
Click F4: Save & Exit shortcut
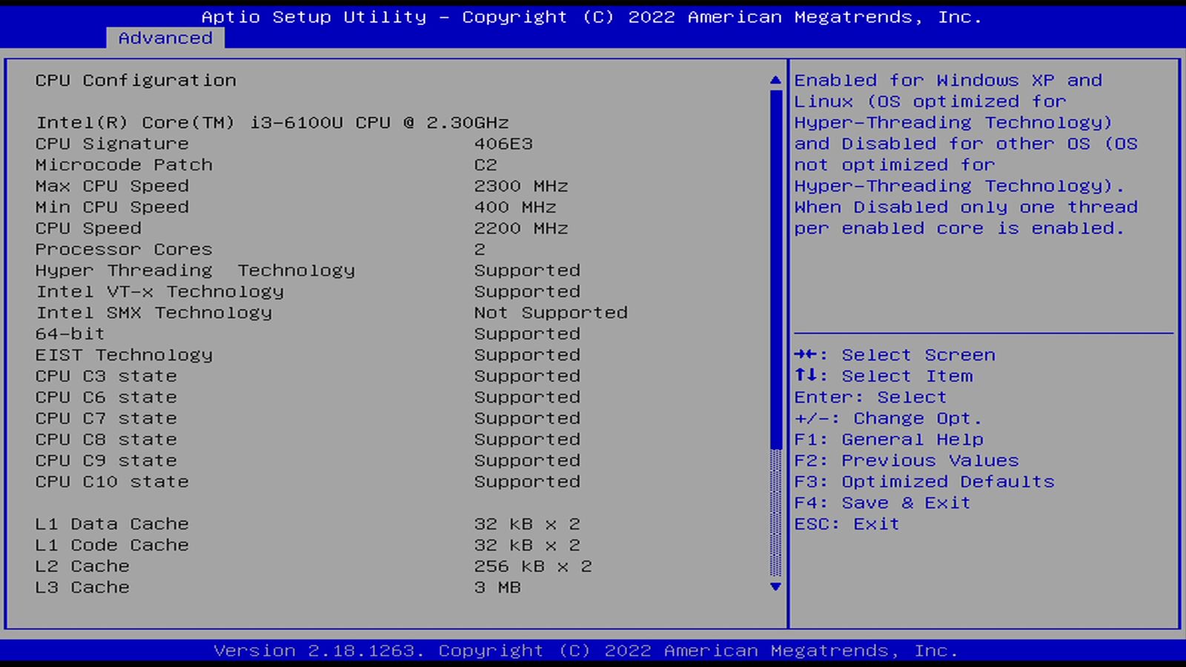(882, 503)
